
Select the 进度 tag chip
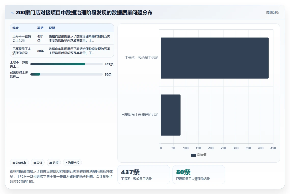click(x=54, y=163)
